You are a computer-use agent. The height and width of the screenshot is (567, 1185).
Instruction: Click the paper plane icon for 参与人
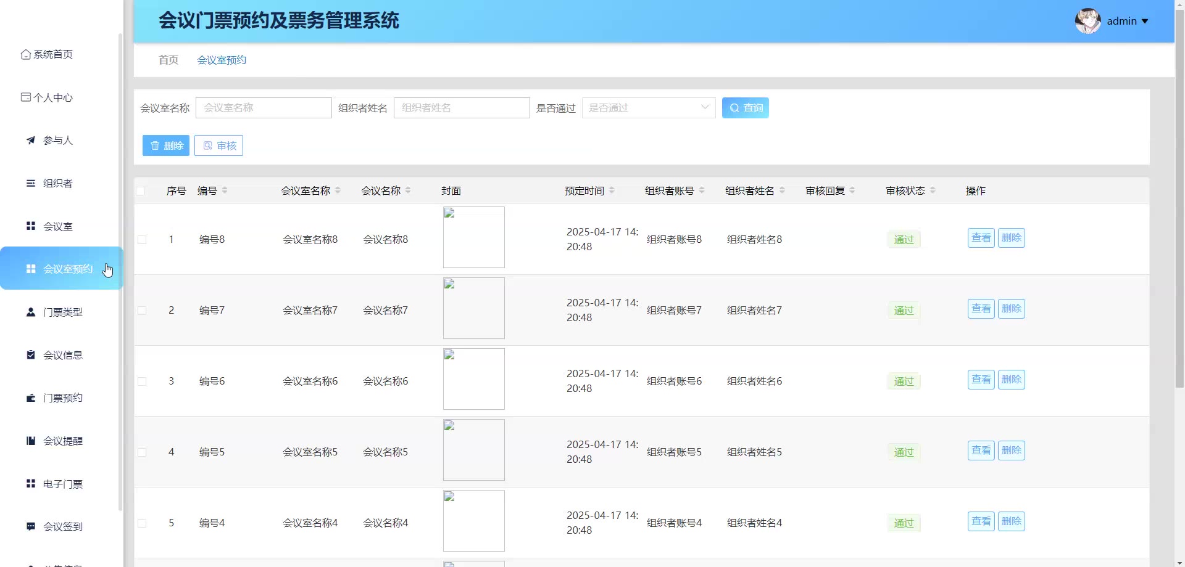tap(31, 141)
